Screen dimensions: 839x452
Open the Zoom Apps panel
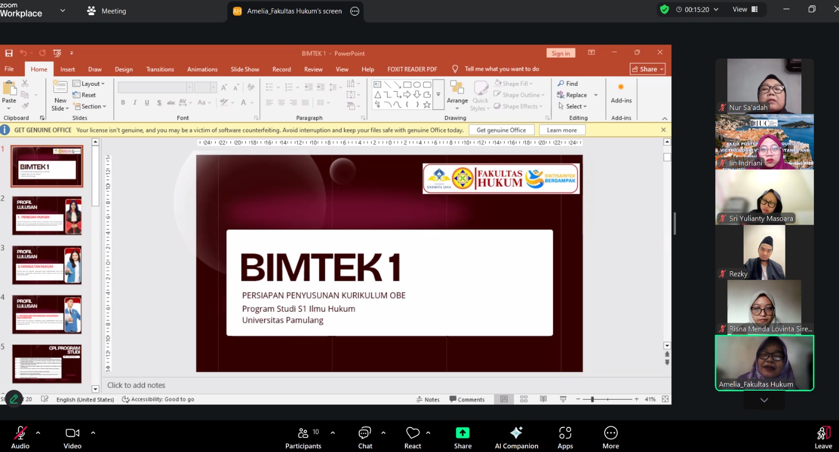565,438
